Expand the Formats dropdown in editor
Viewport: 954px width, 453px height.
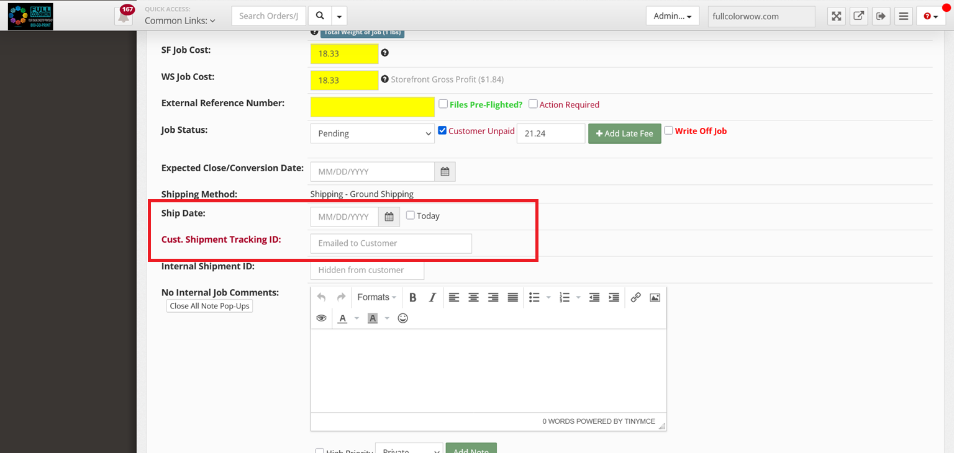(x=377, y=297)
